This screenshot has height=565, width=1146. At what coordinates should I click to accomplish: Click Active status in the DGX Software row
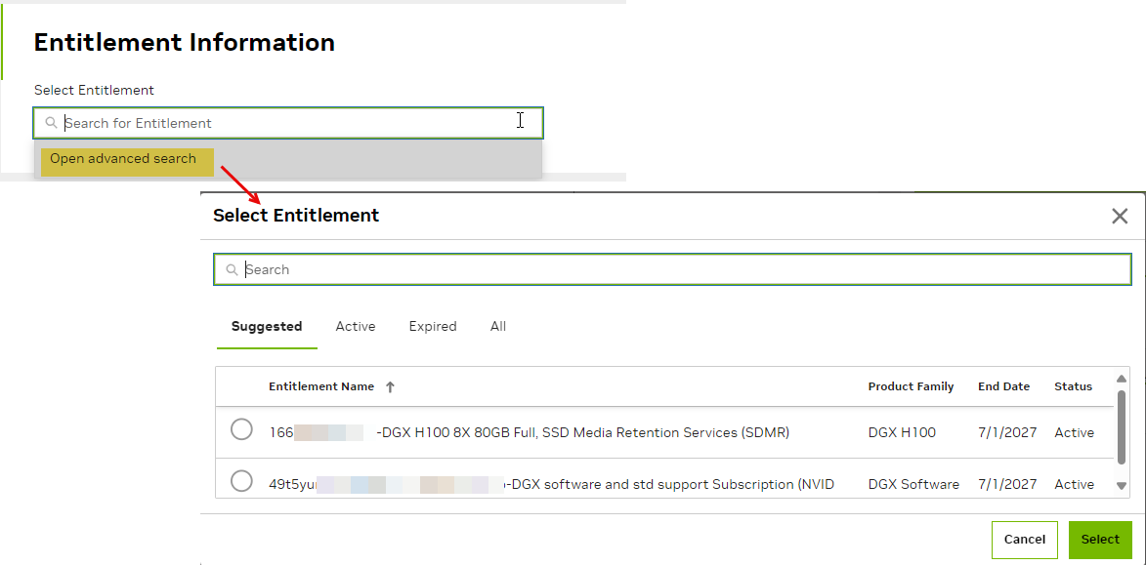click(x=1074, y=484)
